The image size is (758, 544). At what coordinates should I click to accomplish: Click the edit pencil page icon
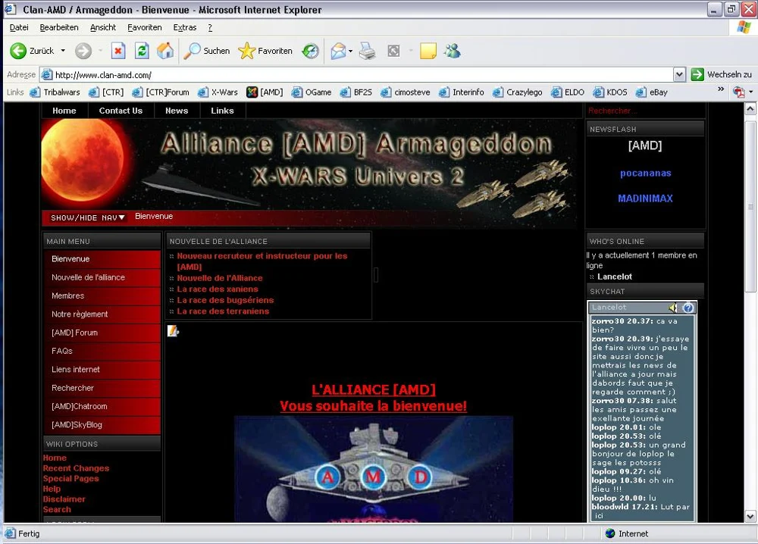[173, 331]
